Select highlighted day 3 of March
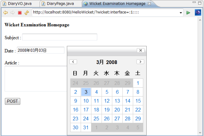204x136 pixels. click(86, 92)
